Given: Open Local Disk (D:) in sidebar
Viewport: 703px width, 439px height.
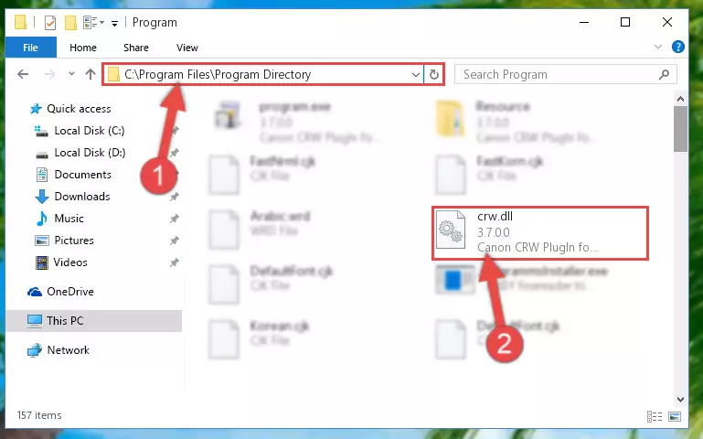Looking at the screenshot, I should pos(90,153).
